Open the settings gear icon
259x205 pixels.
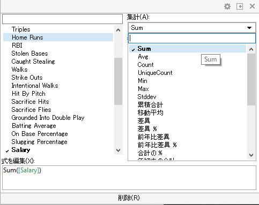point(227,6)
